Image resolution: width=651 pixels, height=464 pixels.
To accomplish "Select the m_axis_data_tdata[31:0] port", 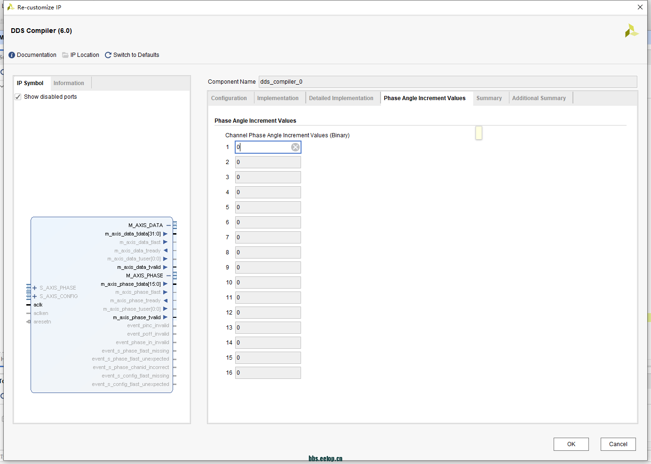I will point(133,234).
